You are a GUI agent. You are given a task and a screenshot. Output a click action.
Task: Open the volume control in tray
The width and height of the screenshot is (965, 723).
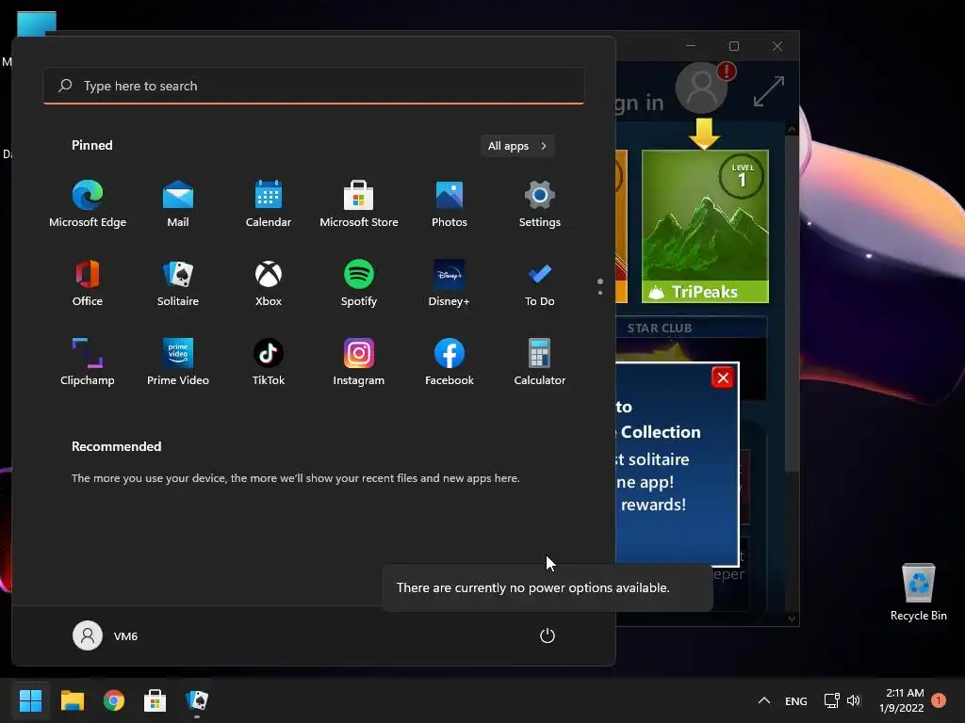click(x=854, y=700)
